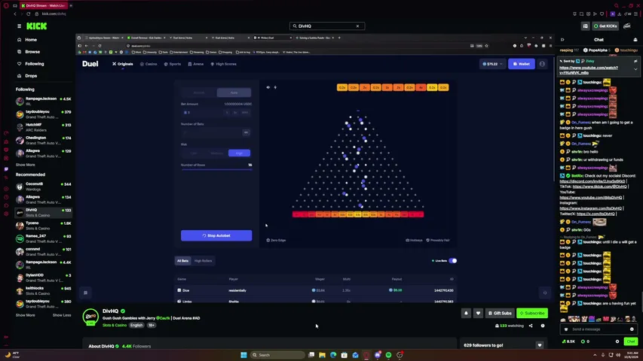Image resolution: width=643 pixels, height=361 pixels.
Task: Click the green Chat send button
Action: click(x=631, y=341)
